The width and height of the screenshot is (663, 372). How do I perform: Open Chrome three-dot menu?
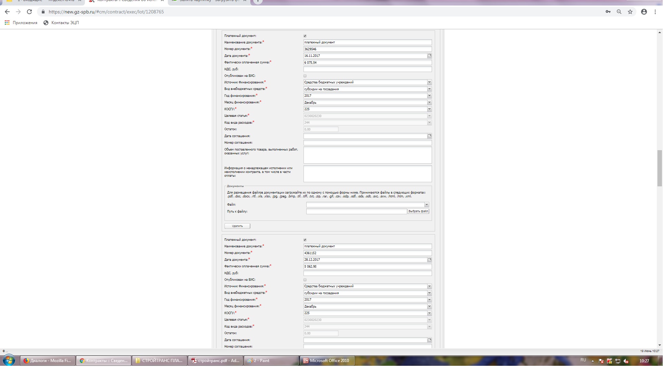click(x=655, y=12)
